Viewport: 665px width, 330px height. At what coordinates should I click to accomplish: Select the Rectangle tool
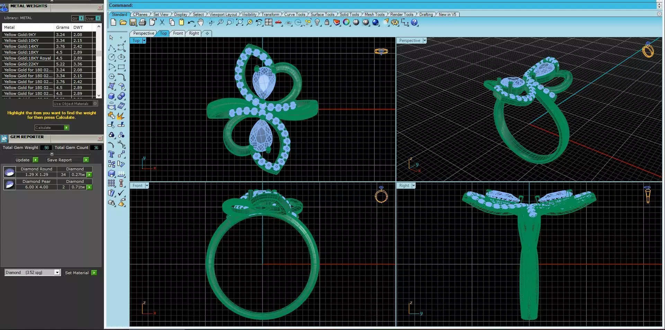pos(121,67)
